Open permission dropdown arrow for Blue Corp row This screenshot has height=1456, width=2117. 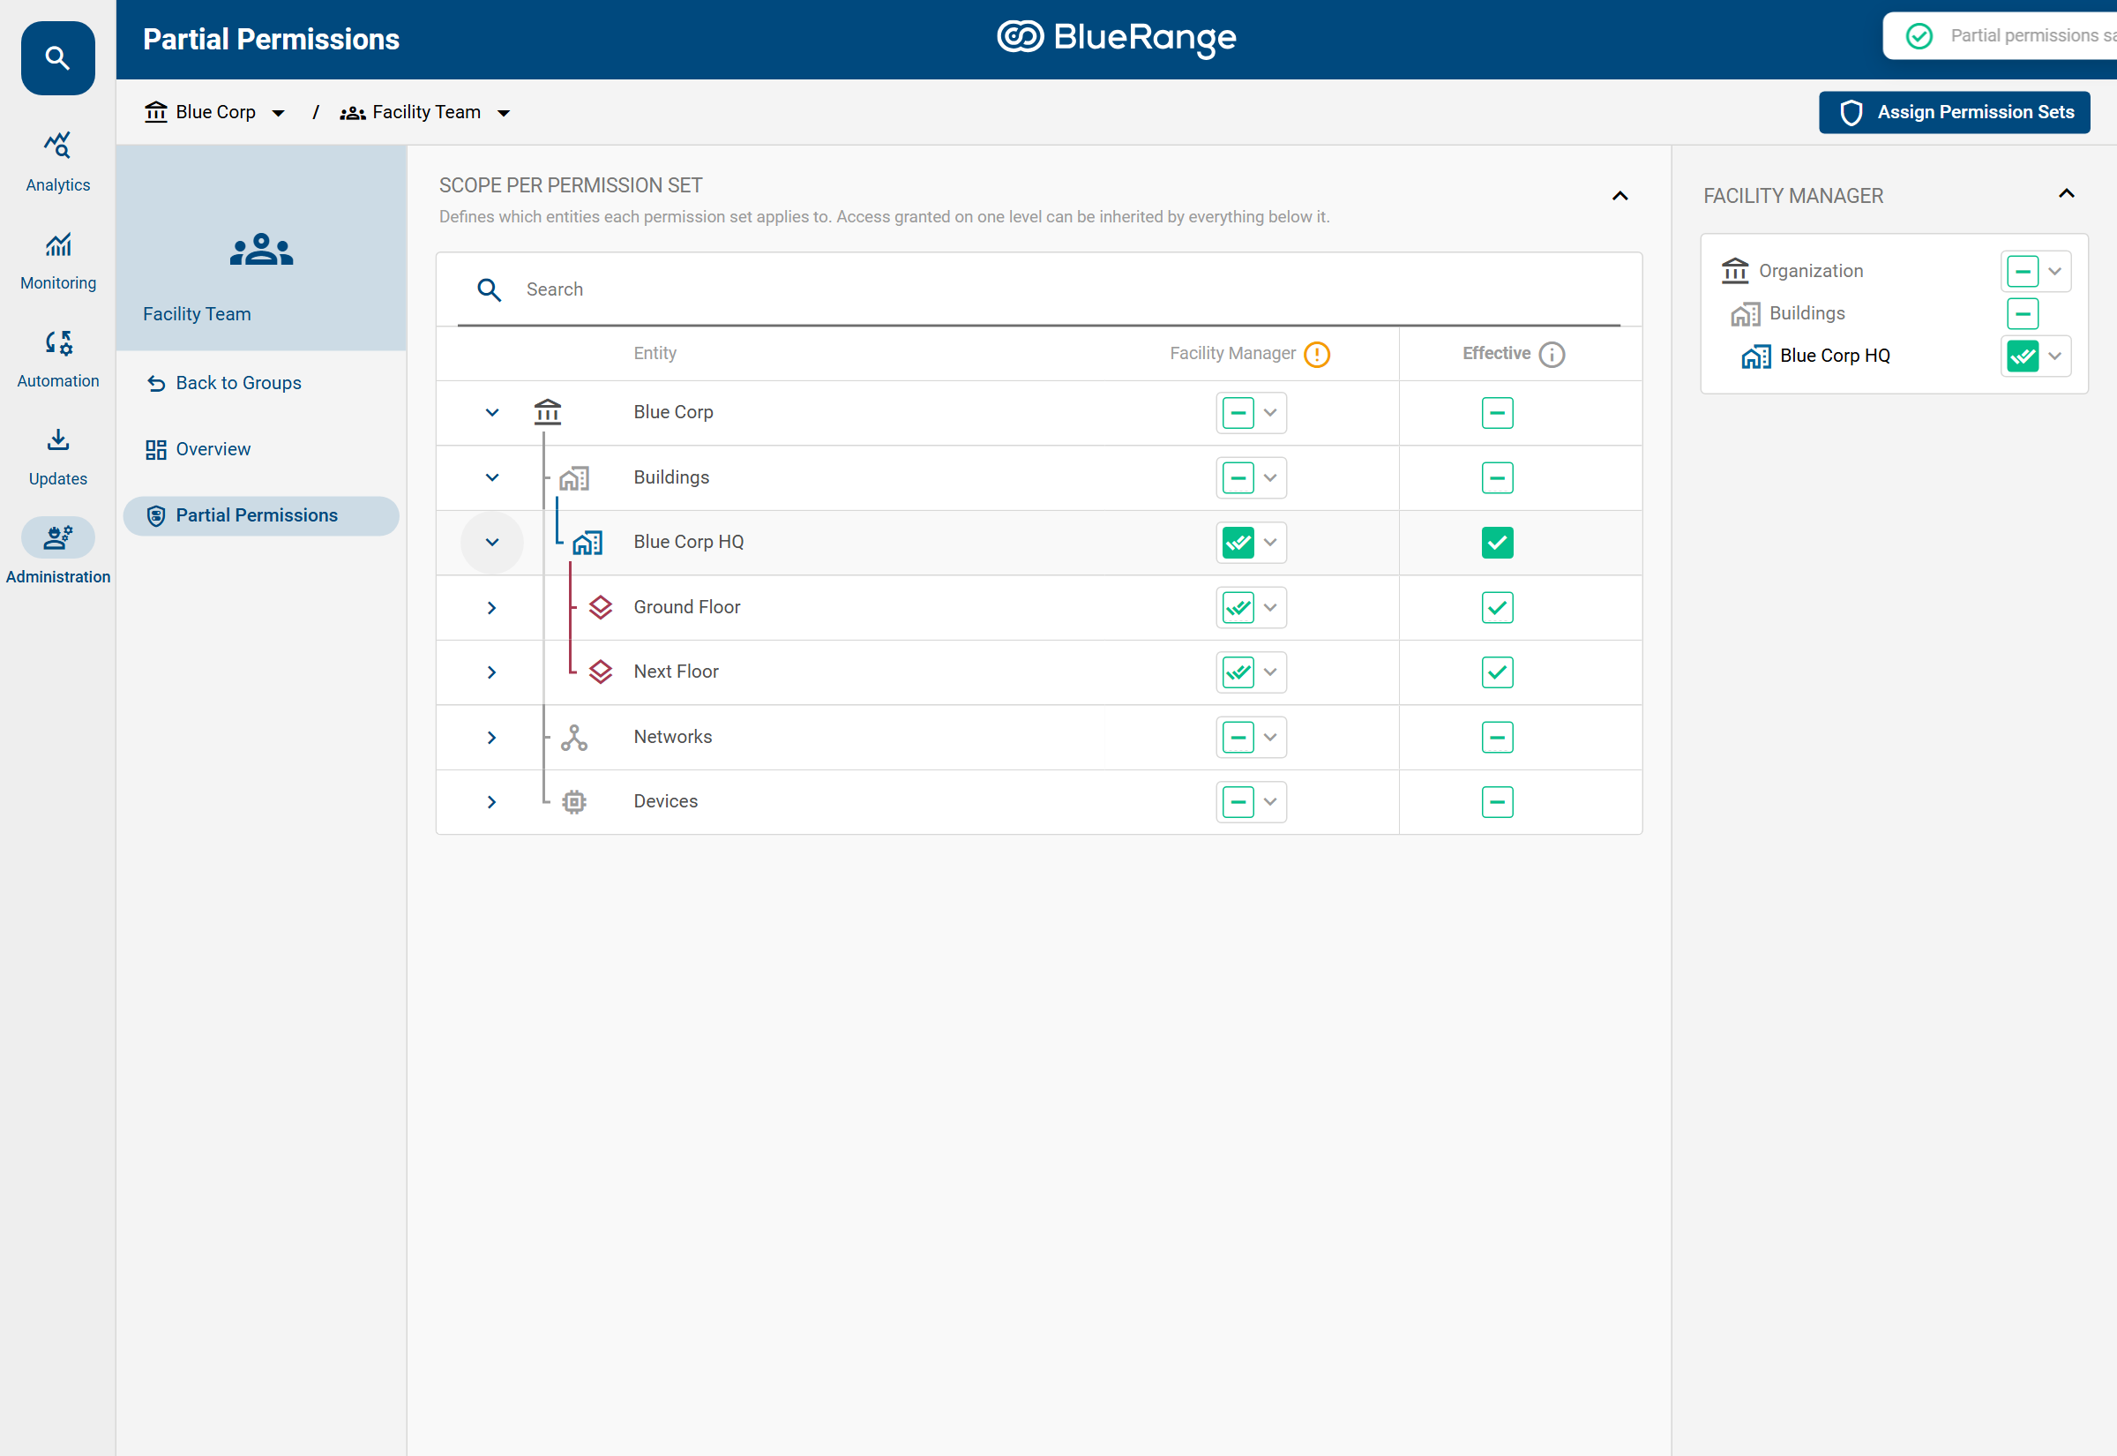click(x=1270, y=412)
